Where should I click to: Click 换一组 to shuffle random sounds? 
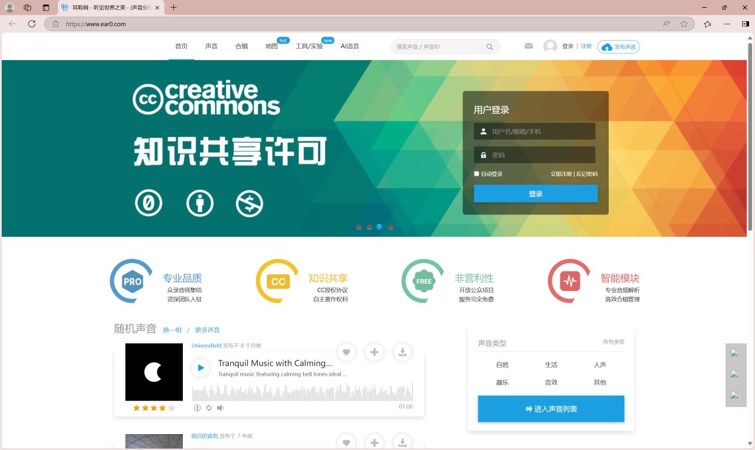coord(172,330)
